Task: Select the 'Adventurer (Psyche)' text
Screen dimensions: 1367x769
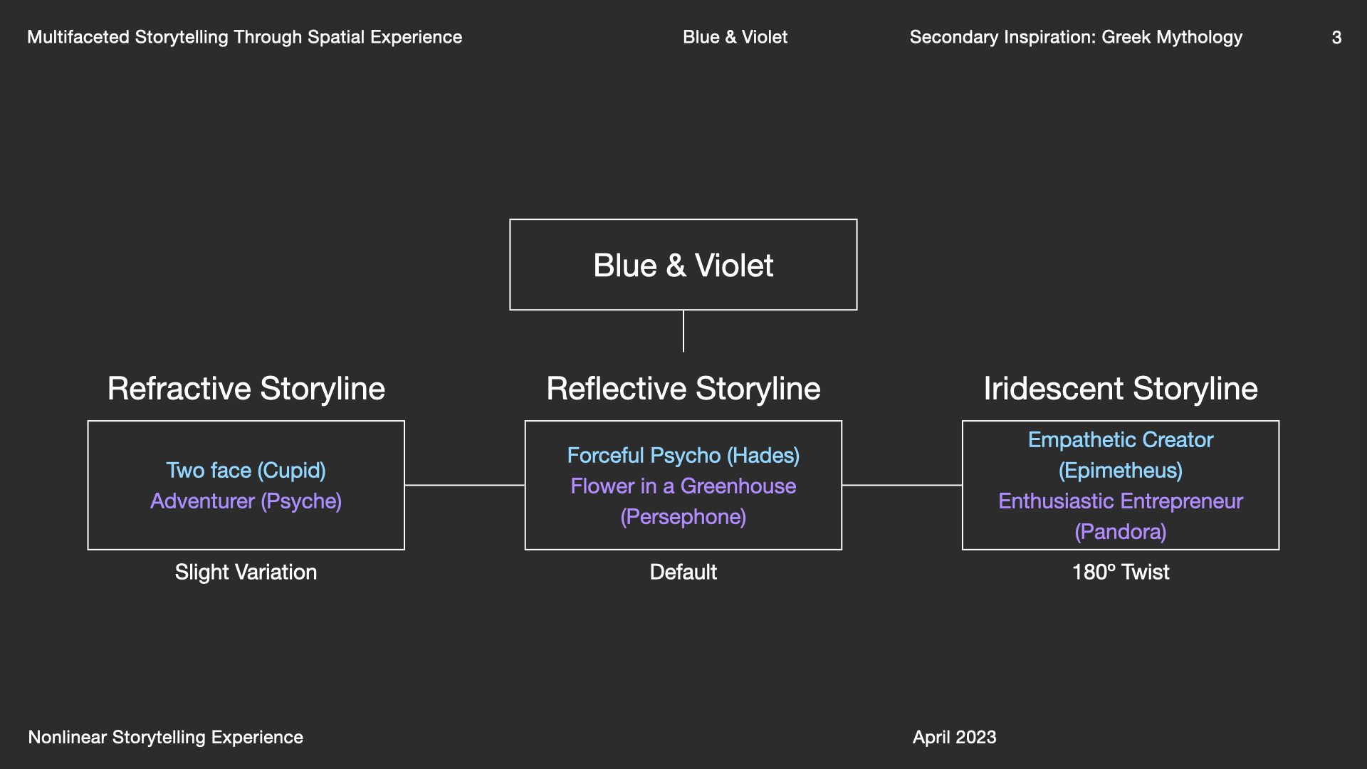Action: point(246,501)
